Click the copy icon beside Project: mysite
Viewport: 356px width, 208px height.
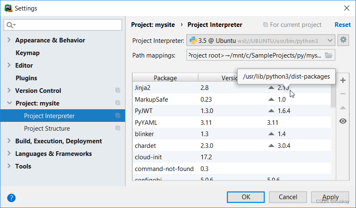pyautogui.click(x=118, y=103)
